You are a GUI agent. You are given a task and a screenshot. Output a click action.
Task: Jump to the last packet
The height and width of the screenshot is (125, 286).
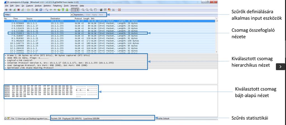pyautogui.click(x=67, y=10)
